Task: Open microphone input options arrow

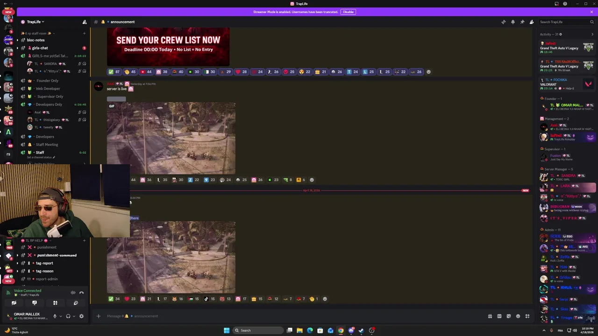Action: tap(60, 316)
